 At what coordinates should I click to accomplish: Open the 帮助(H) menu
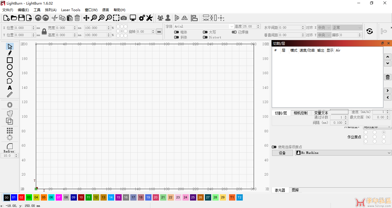click(119, 10)
